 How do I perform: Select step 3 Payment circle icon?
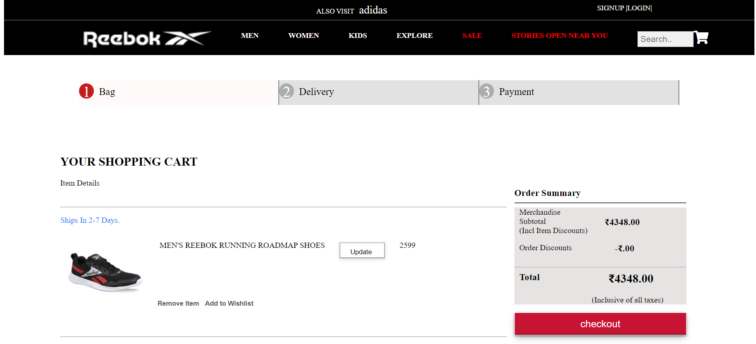pos(486,91)
